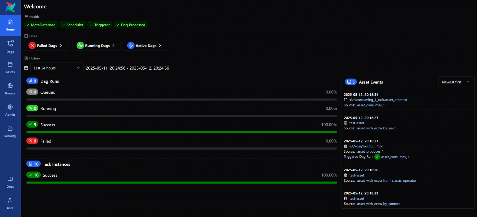The height and width of the screenshot is (217, 477).
Task: Open triggered dag run asset_consumes_1
Action: pos(395,157)
